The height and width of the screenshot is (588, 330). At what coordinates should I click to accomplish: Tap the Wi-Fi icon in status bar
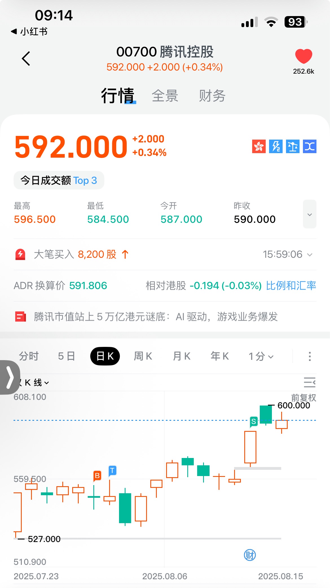click(271, 22)
